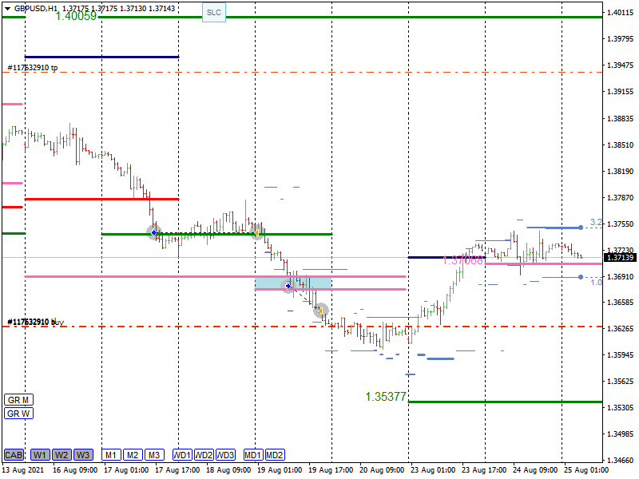
Task: Activate the MD1 button
Action: (253, 455)
